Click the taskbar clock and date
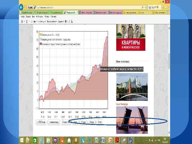The image size is (192, 144). [x=165, y=140]
